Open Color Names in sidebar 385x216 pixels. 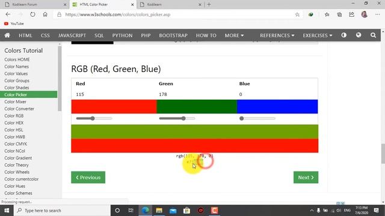point(16,67)
